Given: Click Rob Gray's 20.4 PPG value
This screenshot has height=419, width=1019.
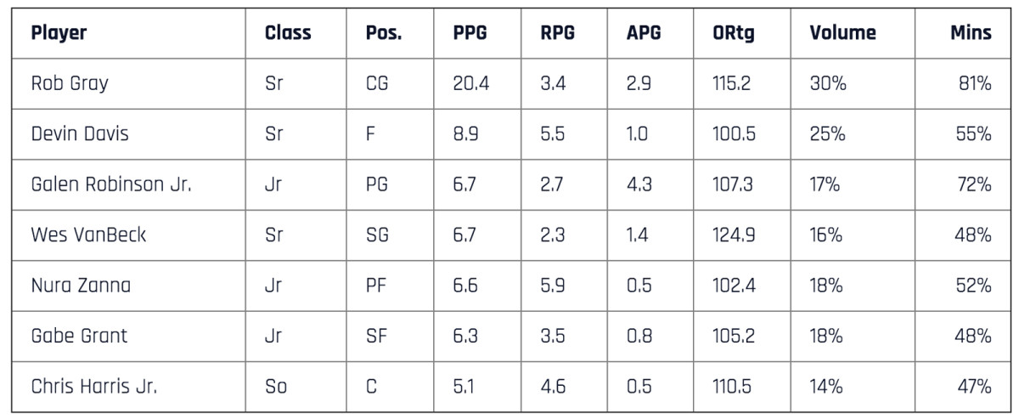Looking at the screenshot, I should (x=471, y=84).
